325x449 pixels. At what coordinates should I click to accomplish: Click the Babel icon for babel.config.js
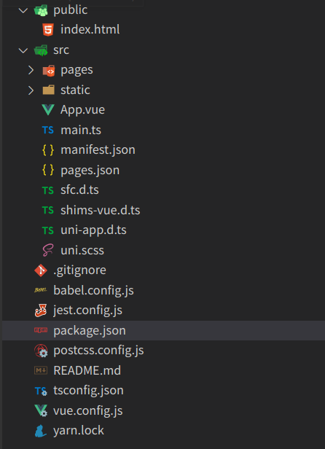click(41, 290)
